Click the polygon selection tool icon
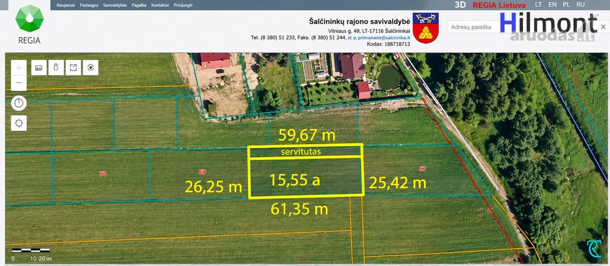This screenshot has width=610, height=266. (x=19, y=123)
